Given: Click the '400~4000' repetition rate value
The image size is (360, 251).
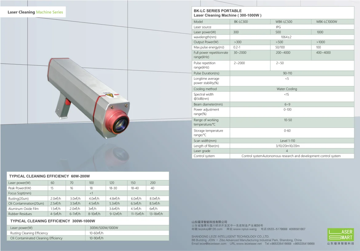Looking at the screenshot, I should (323, 52).
